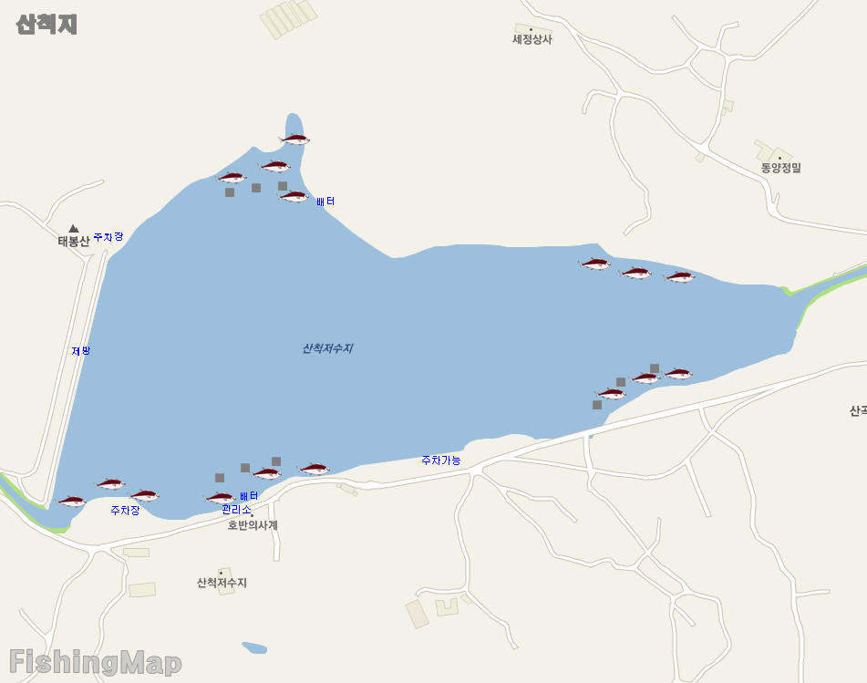
Task: Click the fish icon directly above the southern 주차장 label
Action: tap(143, 495)
